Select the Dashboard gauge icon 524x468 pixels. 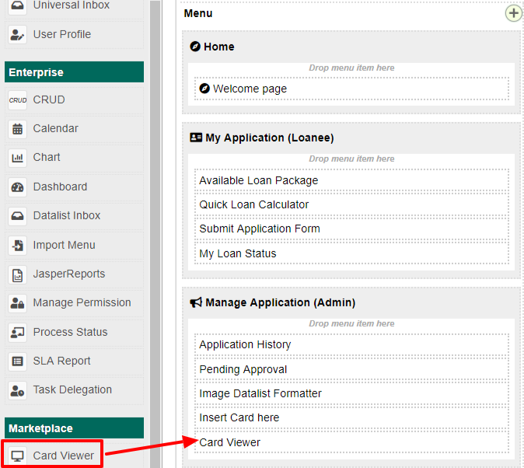pyautogui.click(x=17, y=187)
